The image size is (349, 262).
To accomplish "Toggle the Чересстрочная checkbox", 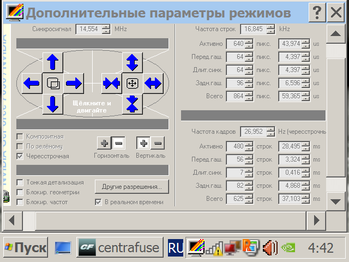I will click(x=20, y=156).
